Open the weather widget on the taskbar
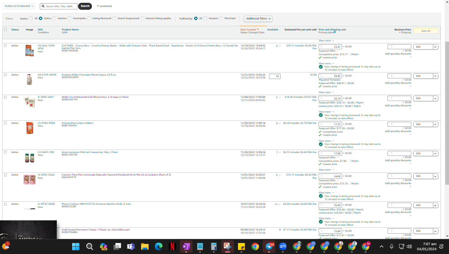This screenshot has height=254, width=449. tap(6, 246)
